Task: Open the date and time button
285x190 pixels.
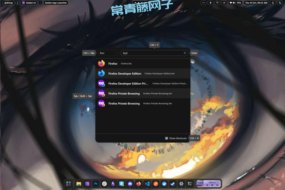Action: [x=256, y=3]
